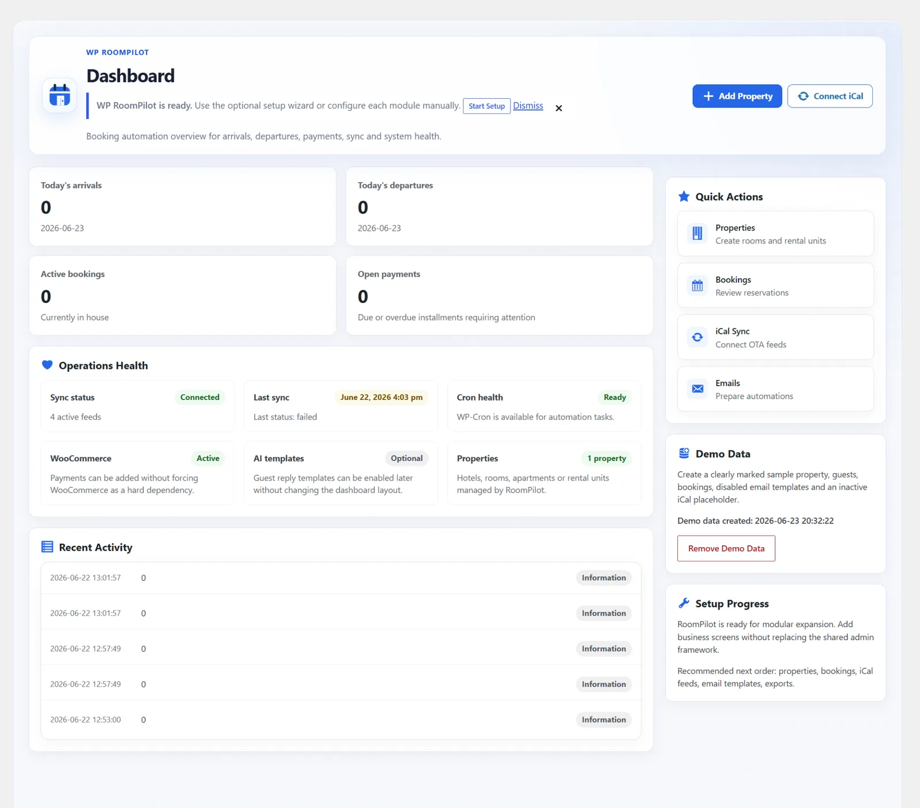Click the Connected sync status badge

point(200,397)
